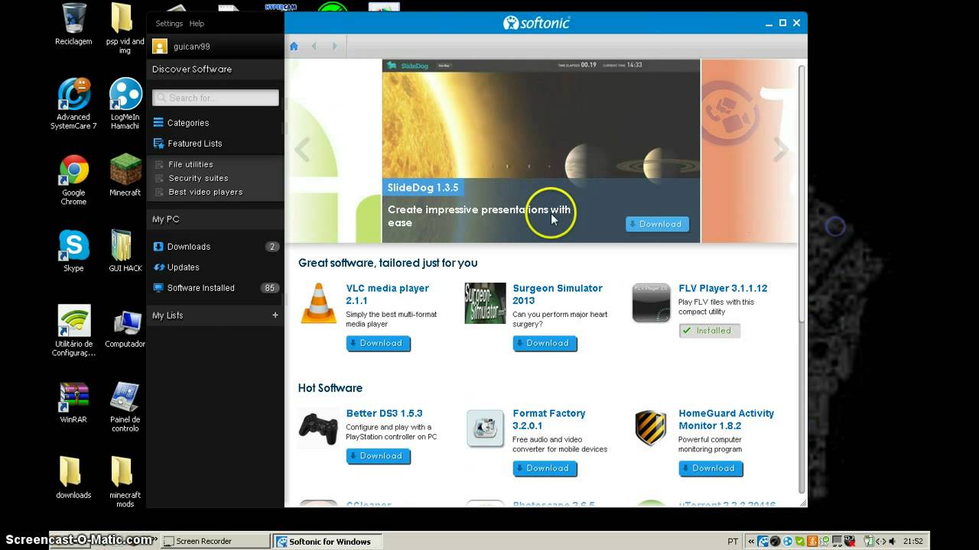979x550 pixels.
Task: Open FLV Player 3.1.1.12 title link
Action: [723, 288]
